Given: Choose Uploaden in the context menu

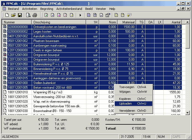Looking at the screenshot, I should point(134,103).
